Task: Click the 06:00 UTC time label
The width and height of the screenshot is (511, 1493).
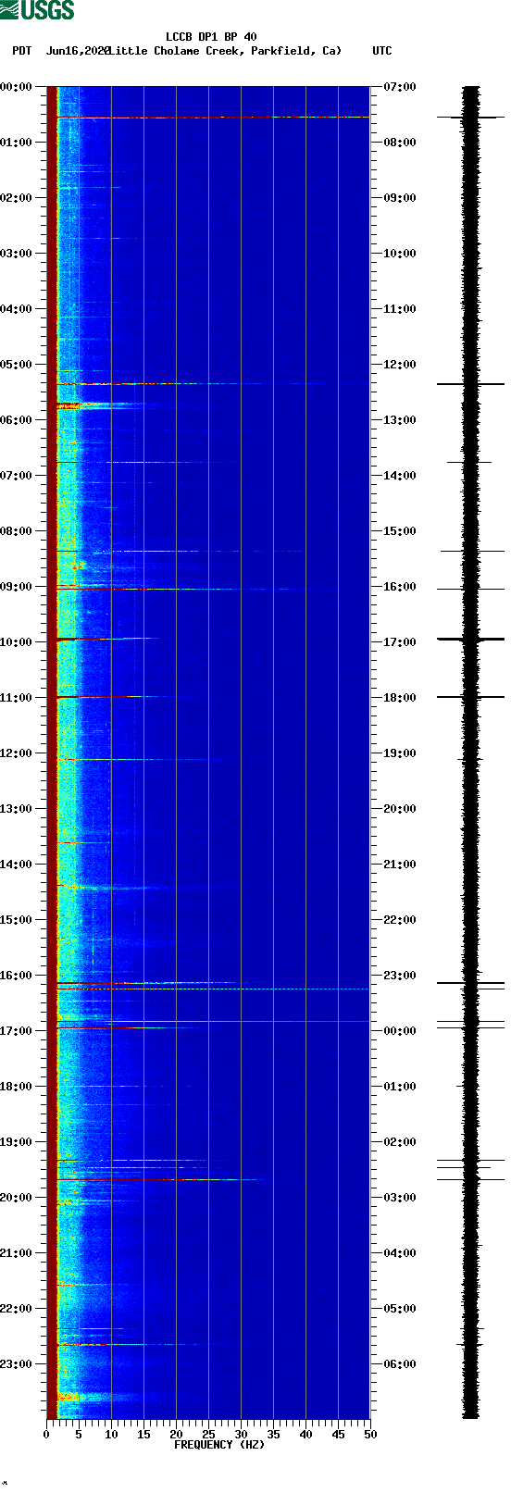Action: (399, 1364)
